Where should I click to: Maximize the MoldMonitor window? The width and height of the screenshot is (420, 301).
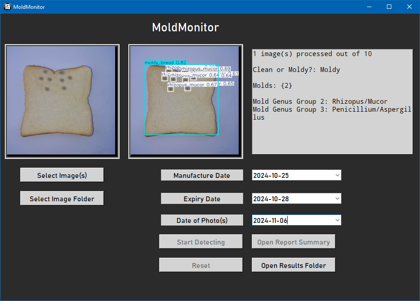(389, 7)
